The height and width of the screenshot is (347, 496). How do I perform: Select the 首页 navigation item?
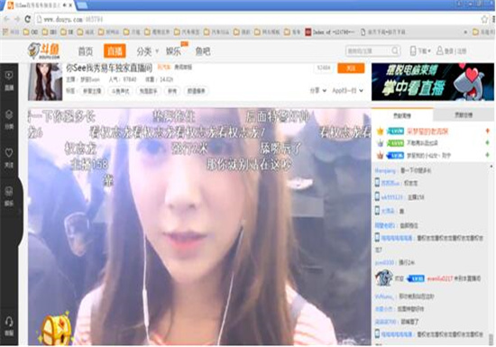[x=86, y=51]
